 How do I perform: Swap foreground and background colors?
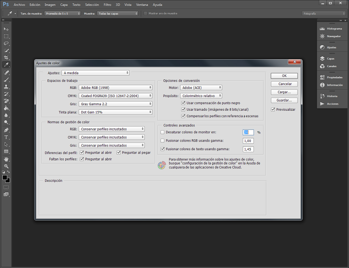9,172
